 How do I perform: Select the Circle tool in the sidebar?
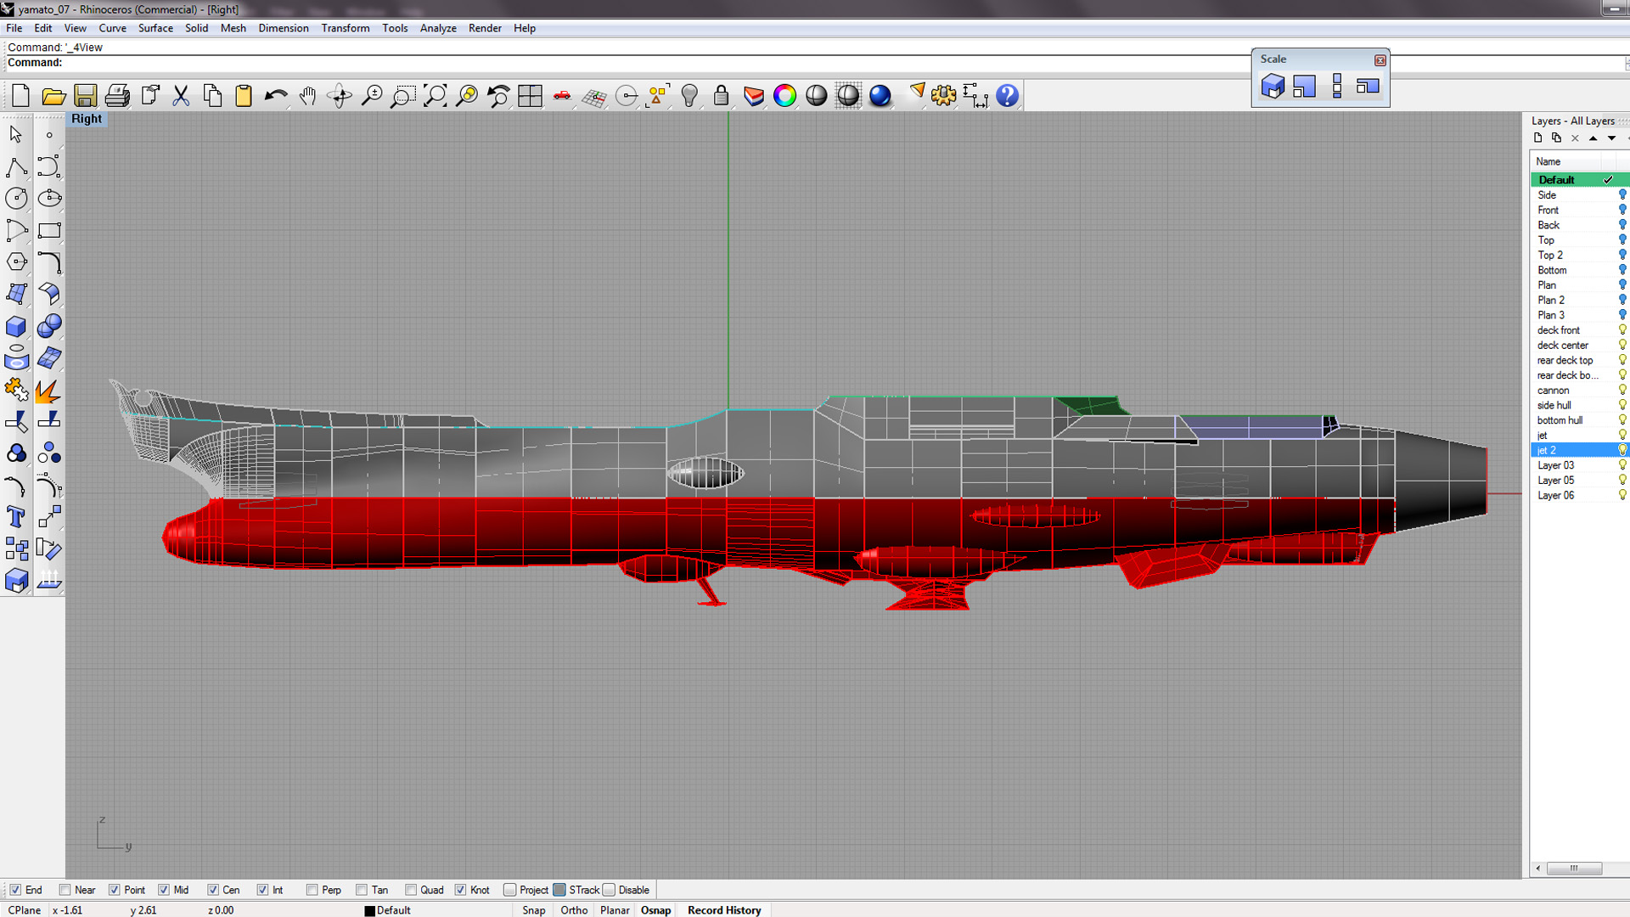coord(16,199)
